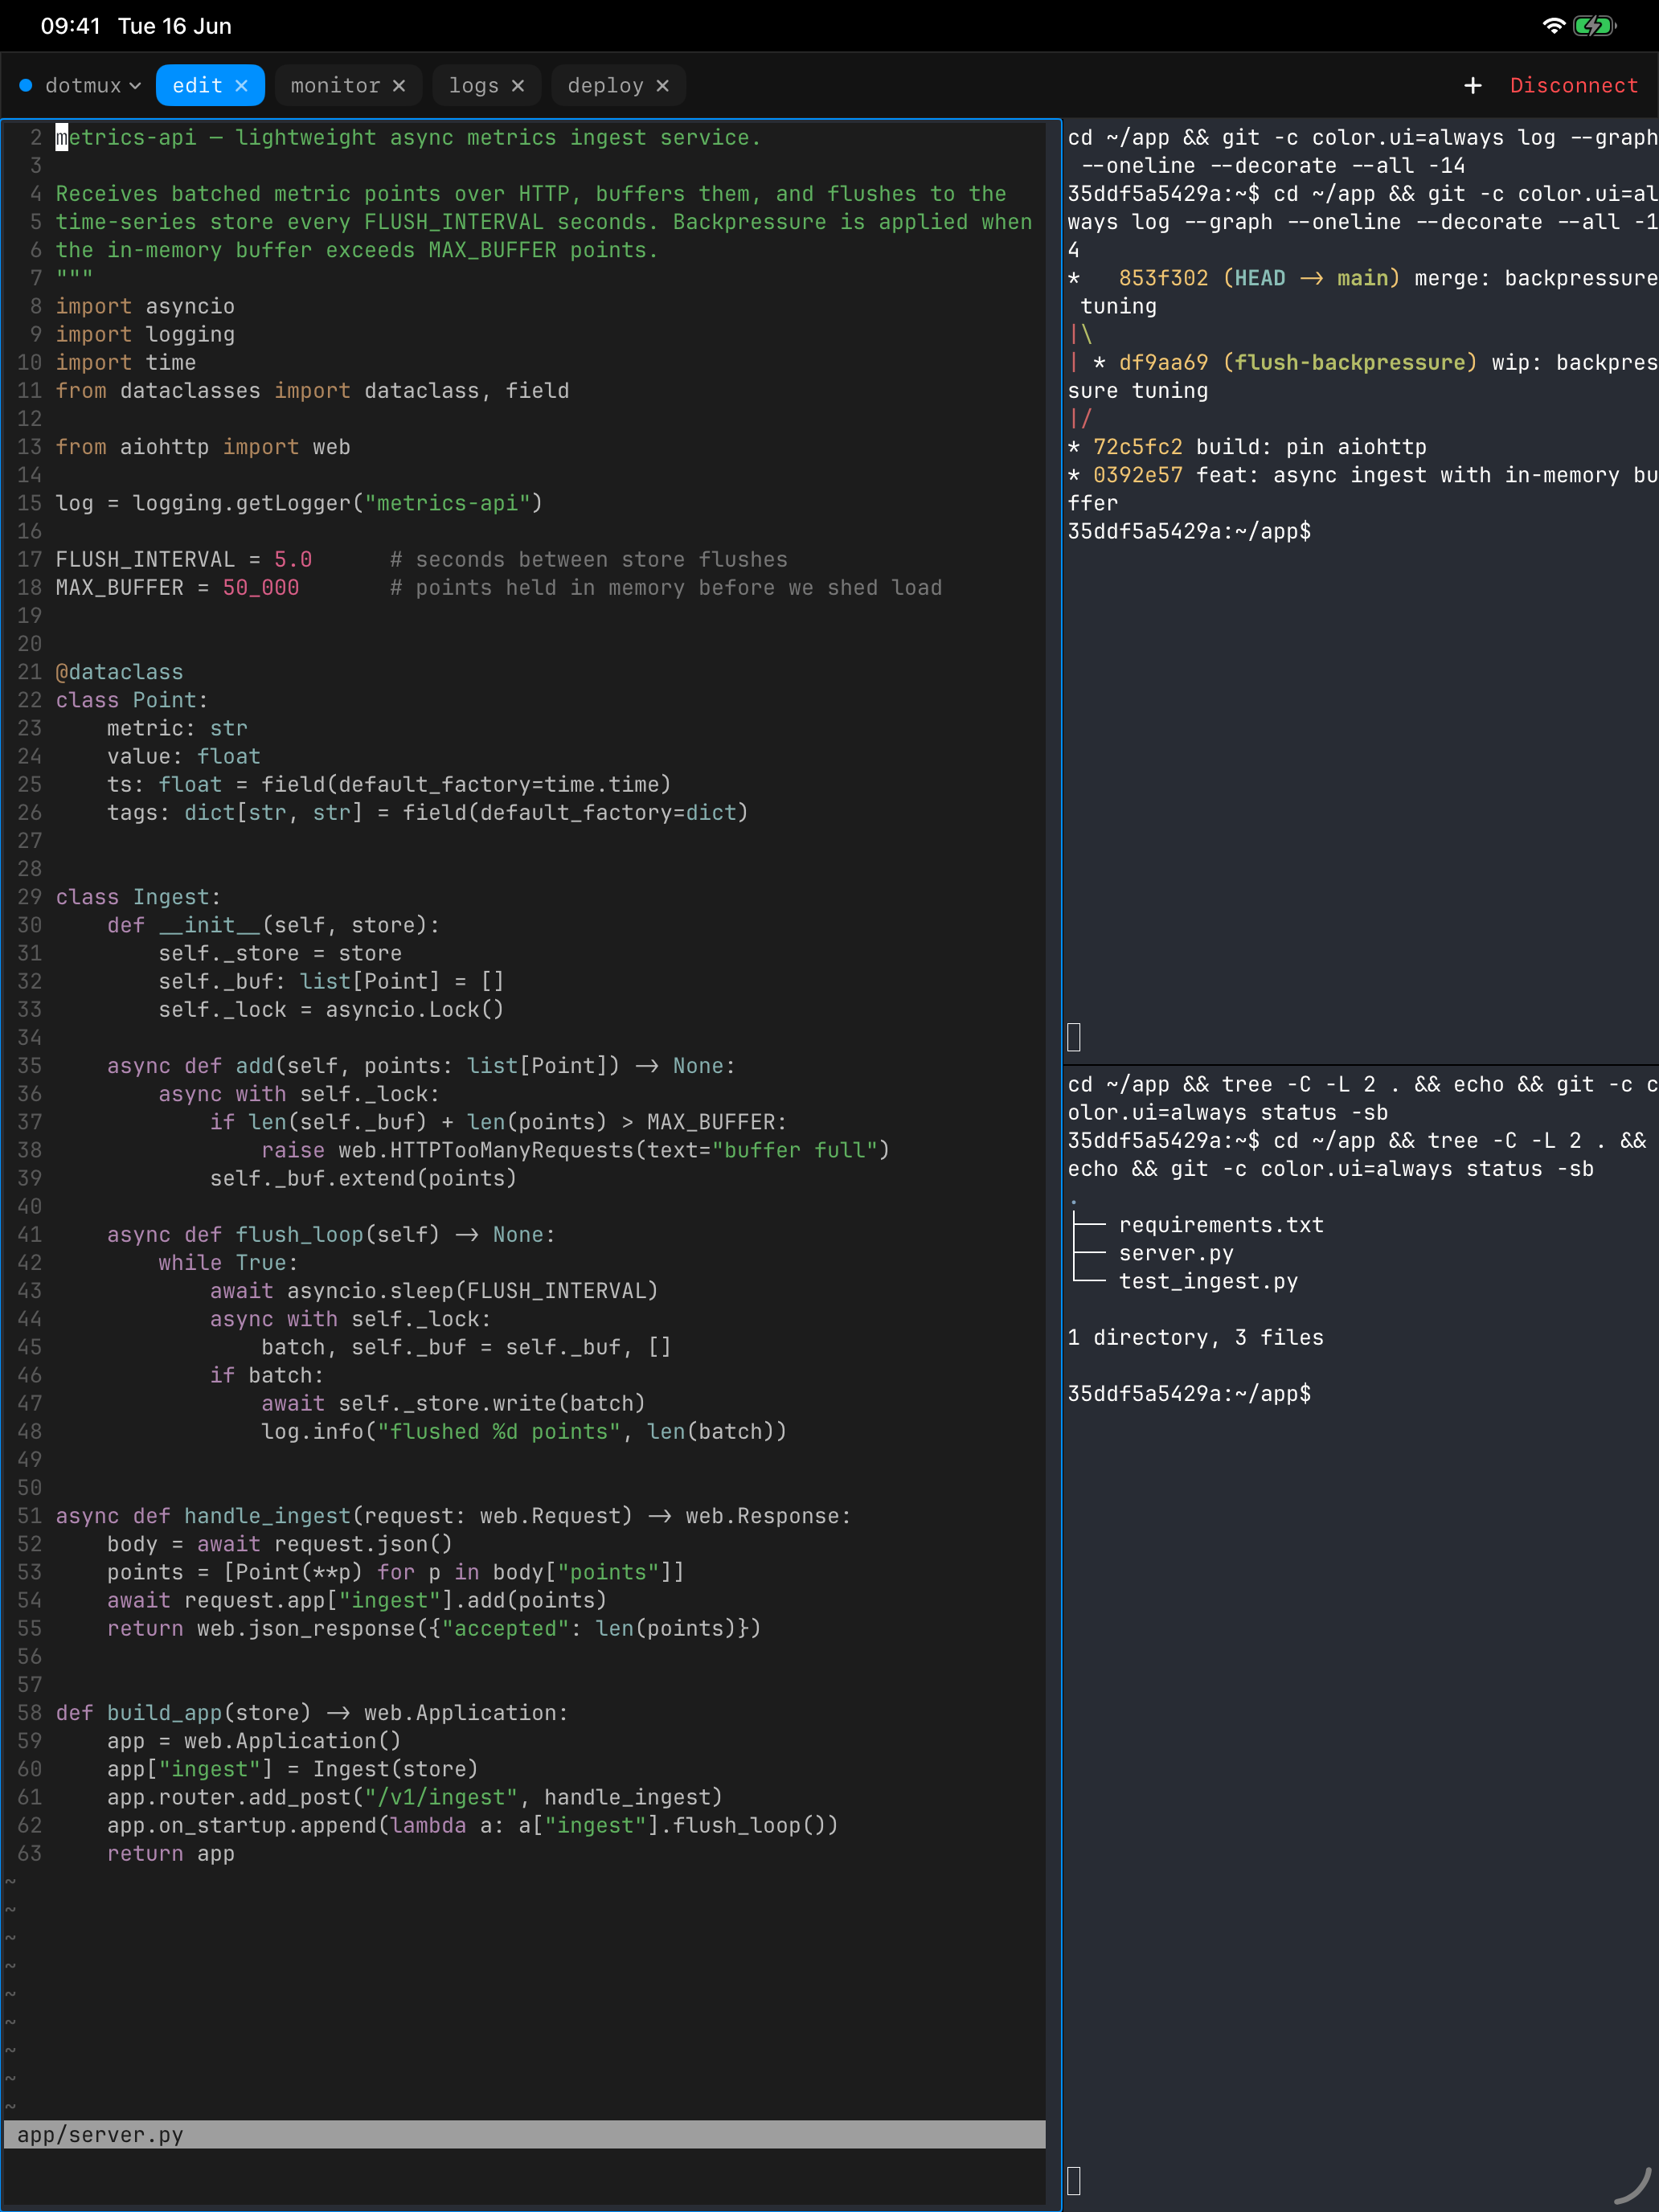Click the log = logging.getLogger line
Image resolution: width=1659 pixels, height=2212 pixels.
(x=299, y=502)
